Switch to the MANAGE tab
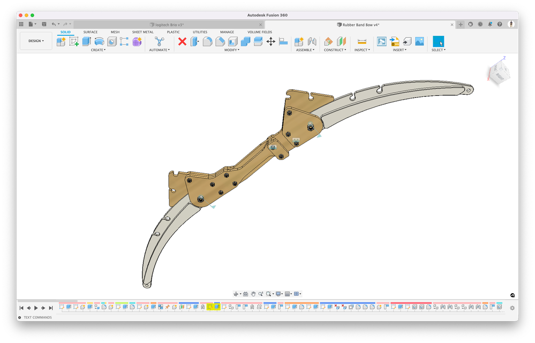Viewport: 535px width, 343px height. (227, 32)
